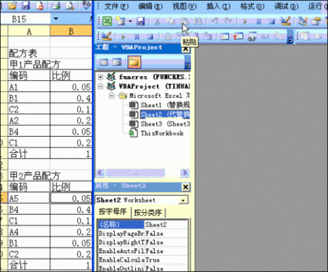The width and height of the screenshot is (328, 272).
Task: Open the Immediate Window icon
Action: click(x=238, y=36)
